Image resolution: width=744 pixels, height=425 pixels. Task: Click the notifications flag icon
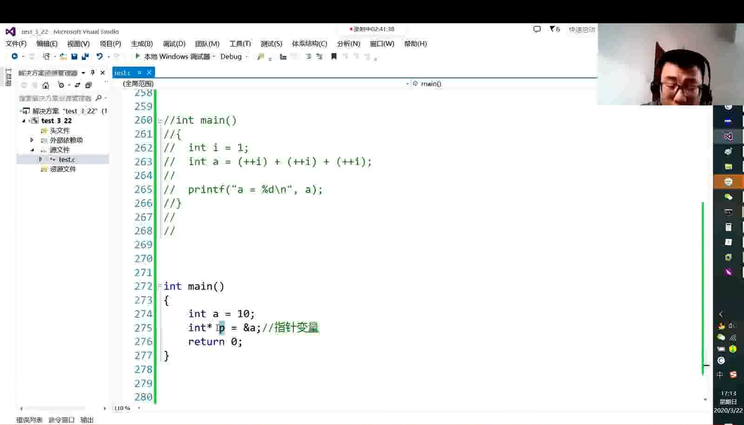point(552,29)
